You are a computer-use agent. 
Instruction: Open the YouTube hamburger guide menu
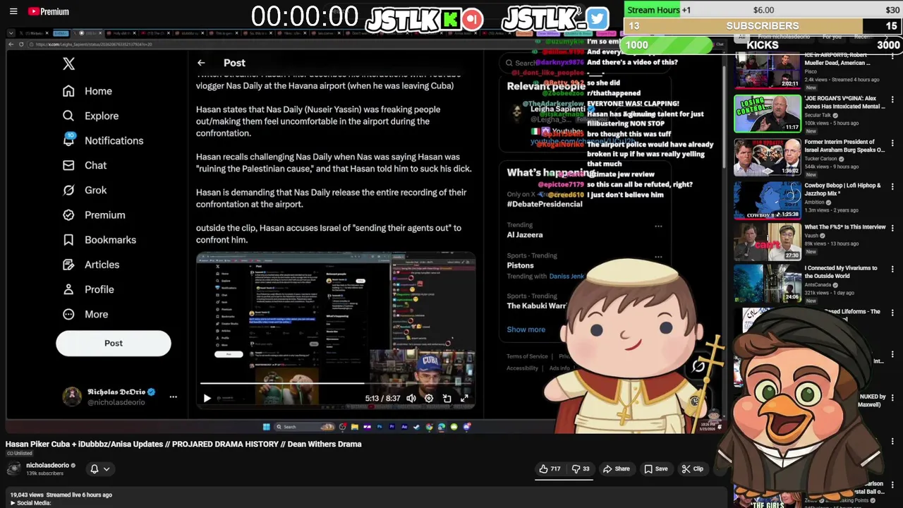point(13,11)
